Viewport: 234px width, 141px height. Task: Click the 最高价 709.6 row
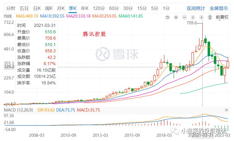[37, 38]
